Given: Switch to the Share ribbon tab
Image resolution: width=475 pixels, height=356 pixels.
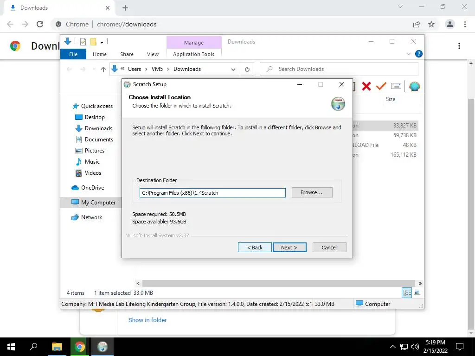Looking at the screenshot, I should click(127, 54).
